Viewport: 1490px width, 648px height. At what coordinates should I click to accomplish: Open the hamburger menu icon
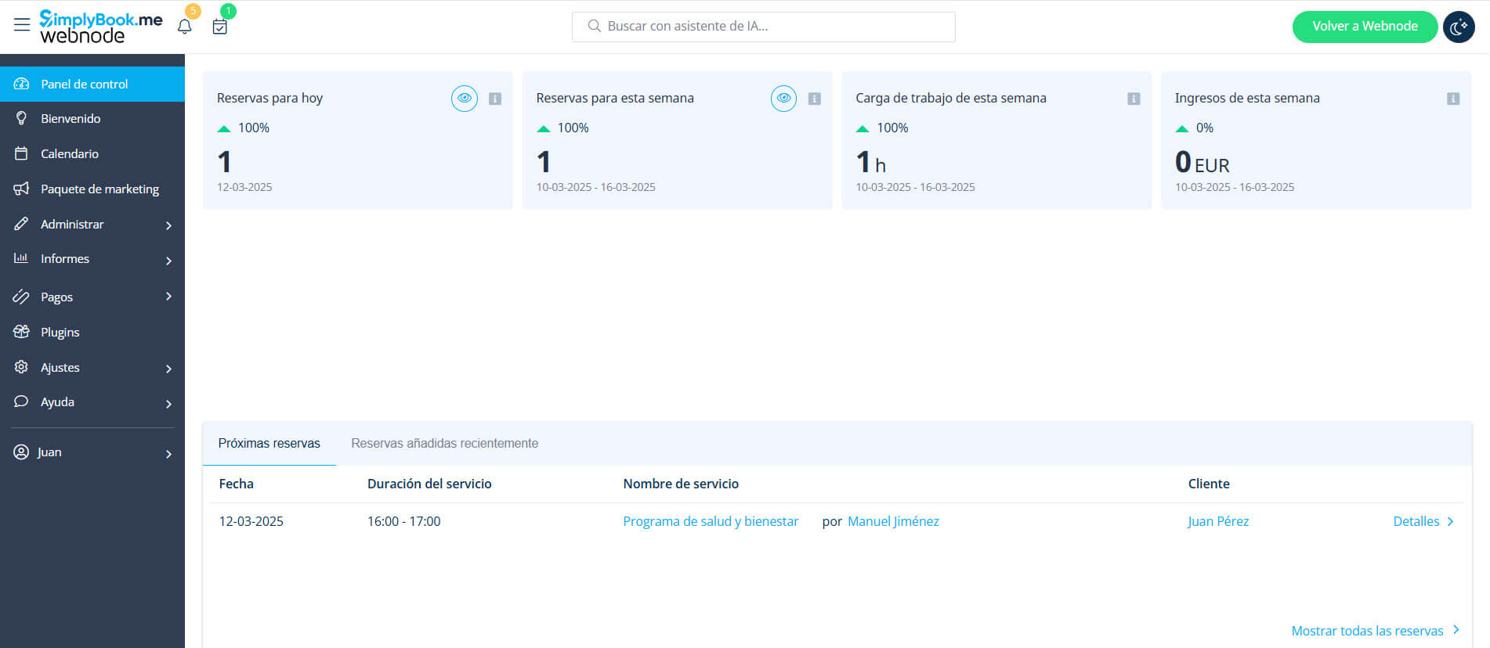pyautogui.click(x=22, y=25)
